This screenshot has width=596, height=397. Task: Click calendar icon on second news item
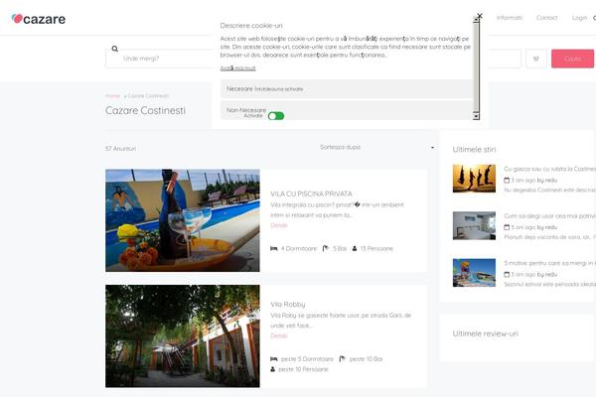pyautogui.click(x=507, y=227)
